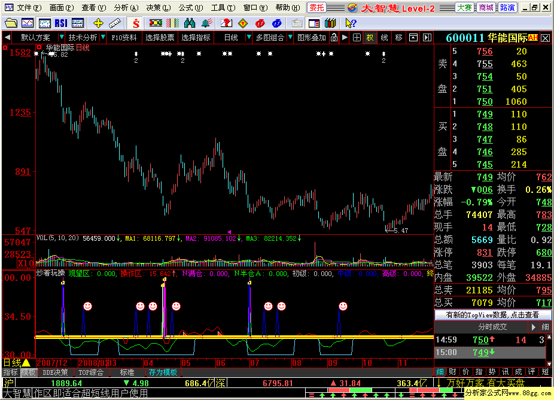Select the candlestick chart view icon
Viewport: 554px width, 400px height.
tap(44, 23)
